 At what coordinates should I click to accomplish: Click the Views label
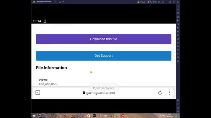43,80
